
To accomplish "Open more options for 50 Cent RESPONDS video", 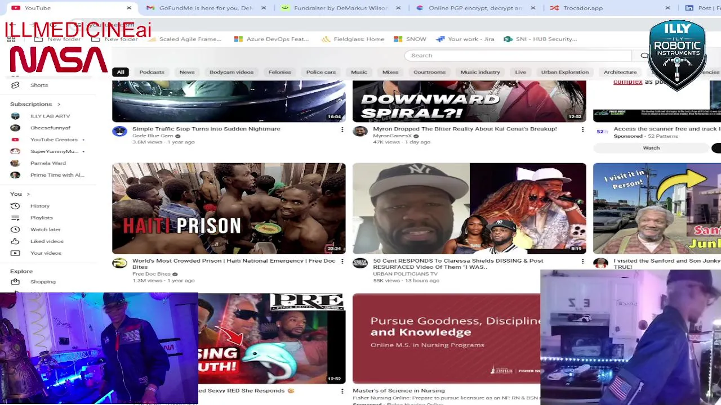I will [582, 262].
